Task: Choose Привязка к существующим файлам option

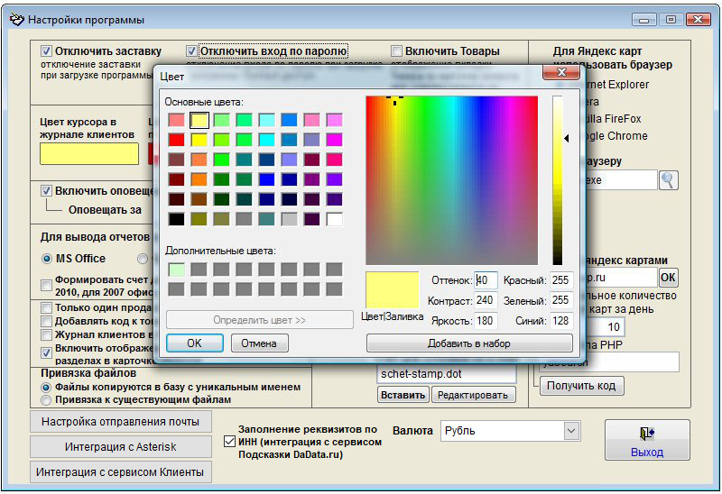Action: coord(47,399)
